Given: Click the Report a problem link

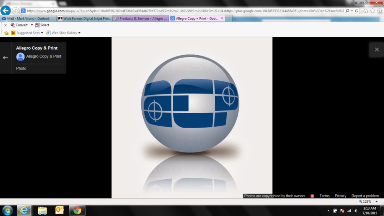Looking at the screenshot, I should (x=365, y=196).
